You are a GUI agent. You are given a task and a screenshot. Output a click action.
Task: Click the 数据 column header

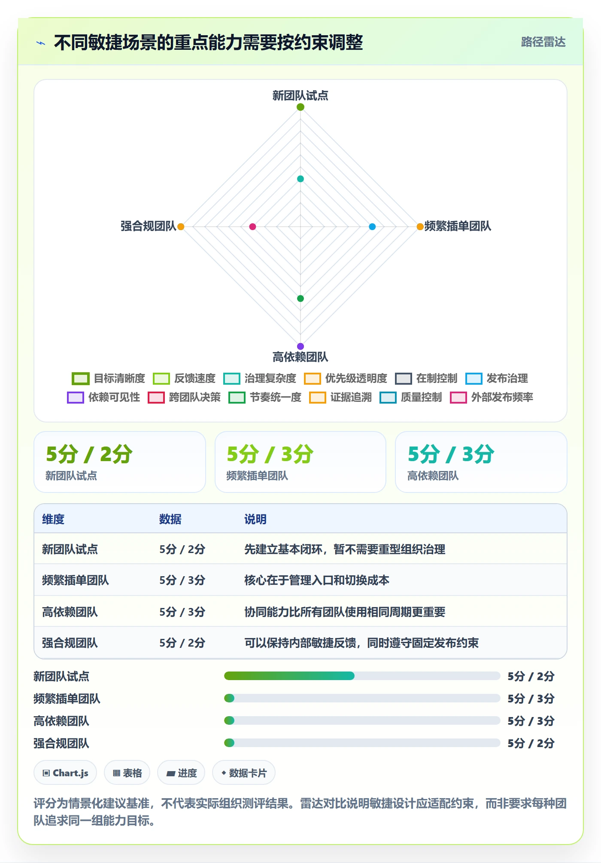170,519
